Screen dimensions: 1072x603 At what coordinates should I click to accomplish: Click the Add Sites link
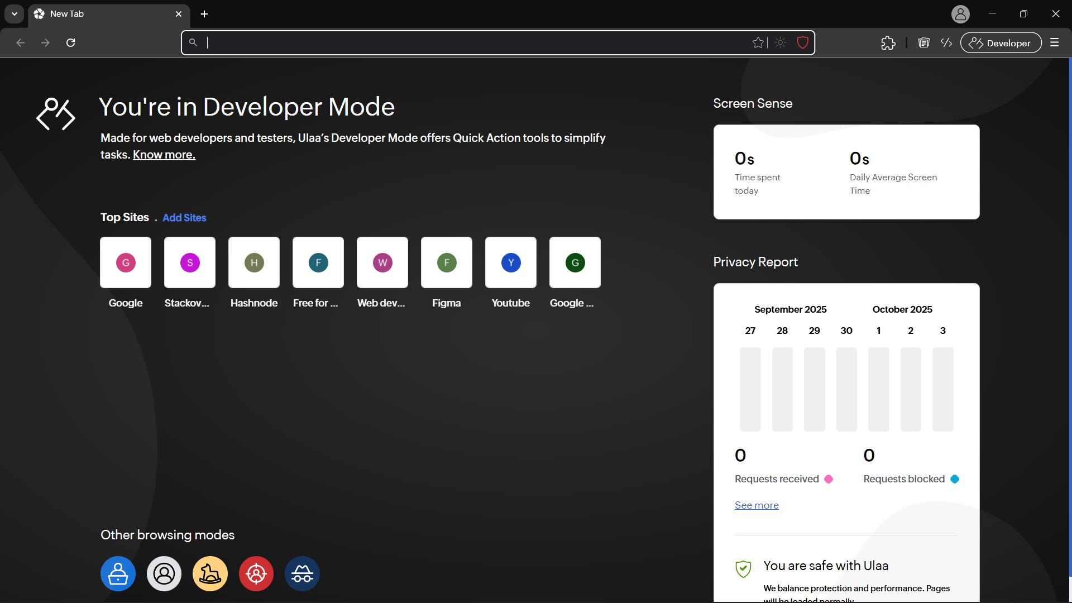coord(184,218)
